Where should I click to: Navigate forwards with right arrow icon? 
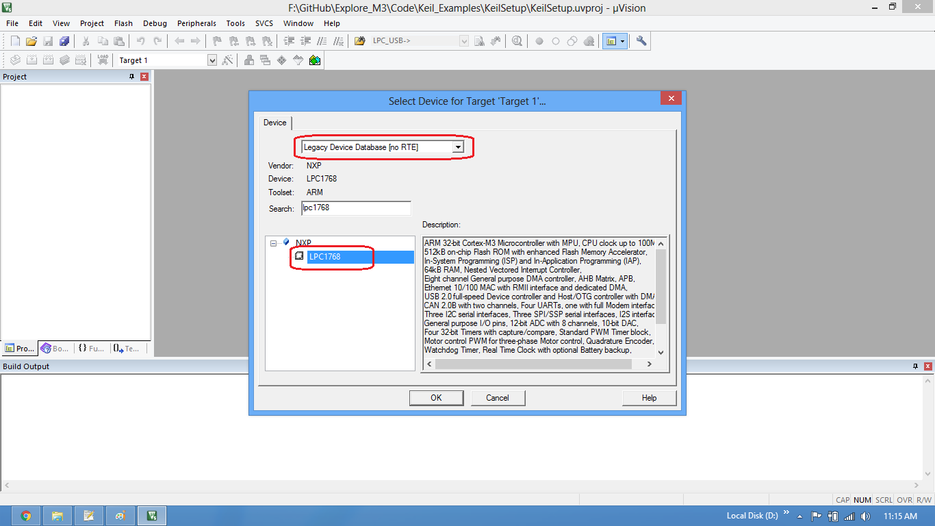coord(196,41)
